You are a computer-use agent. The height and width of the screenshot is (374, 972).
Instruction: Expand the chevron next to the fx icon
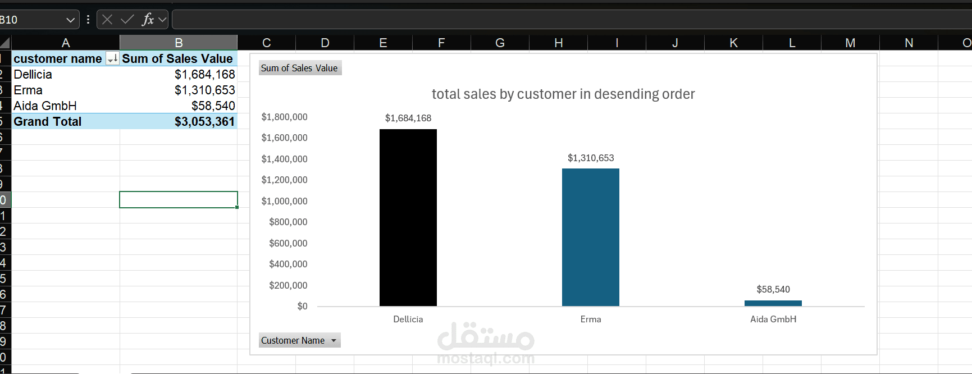tap(162, 20)
